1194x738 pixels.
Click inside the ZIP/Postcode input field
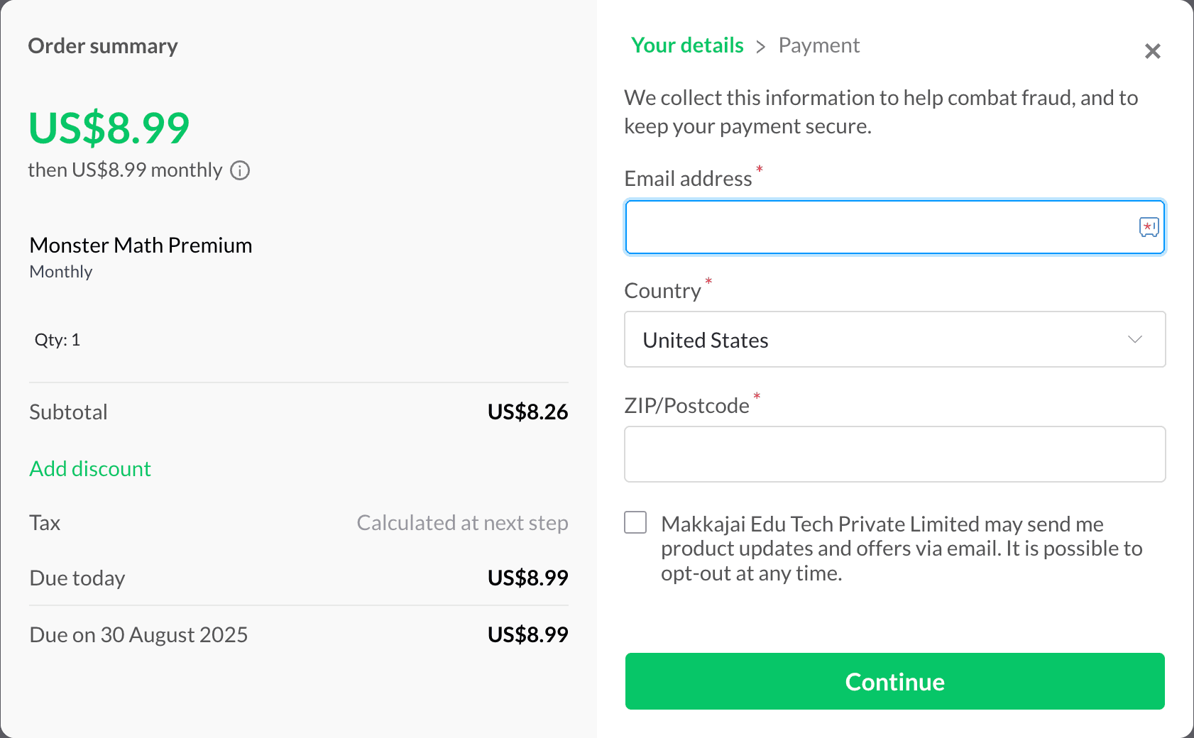pos(894,454)
